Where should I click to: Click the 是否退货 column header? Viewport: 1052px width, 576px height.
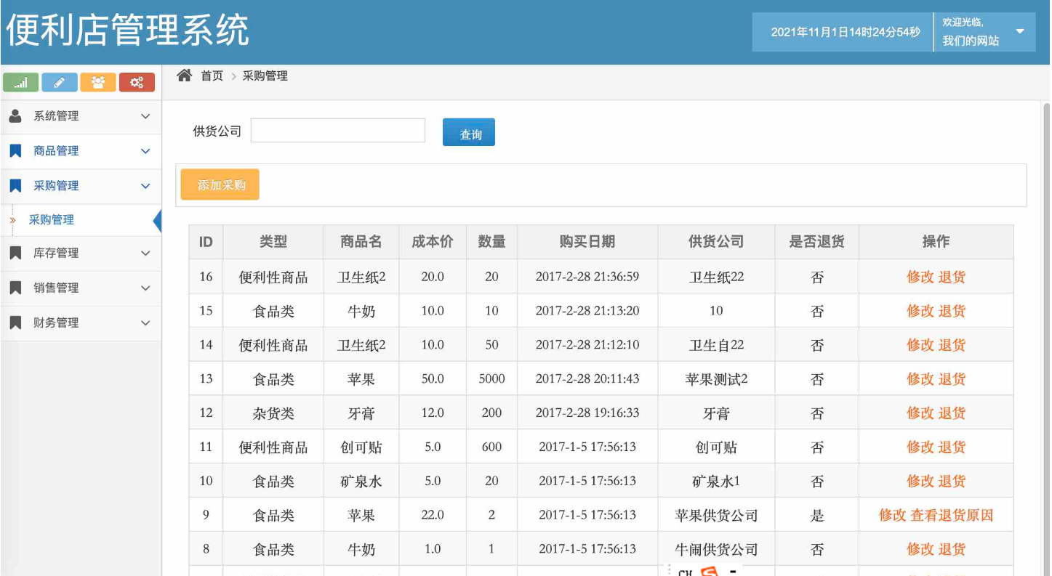pyautogui.click(x=816, y=242)
